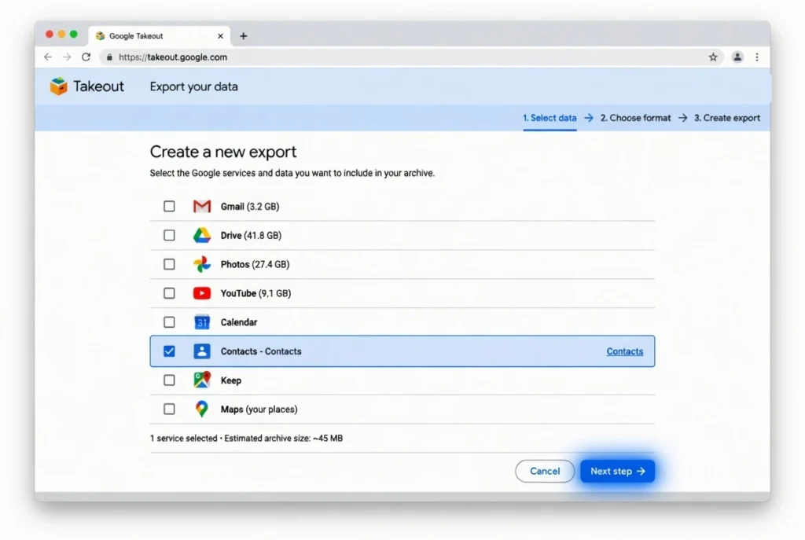The height and width of the screenshot is (540, 805).
Task: Click the 'Drive (41.8 GB)' label
Action: 251,235
